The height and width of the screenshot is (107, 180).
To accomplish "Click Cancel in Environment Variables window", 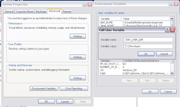I will [168, 92].
